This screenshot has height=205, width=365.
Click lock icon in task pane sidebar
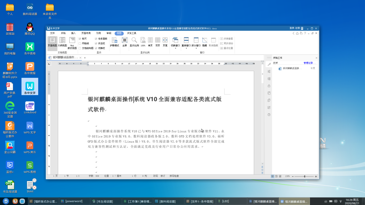(269, 86)
